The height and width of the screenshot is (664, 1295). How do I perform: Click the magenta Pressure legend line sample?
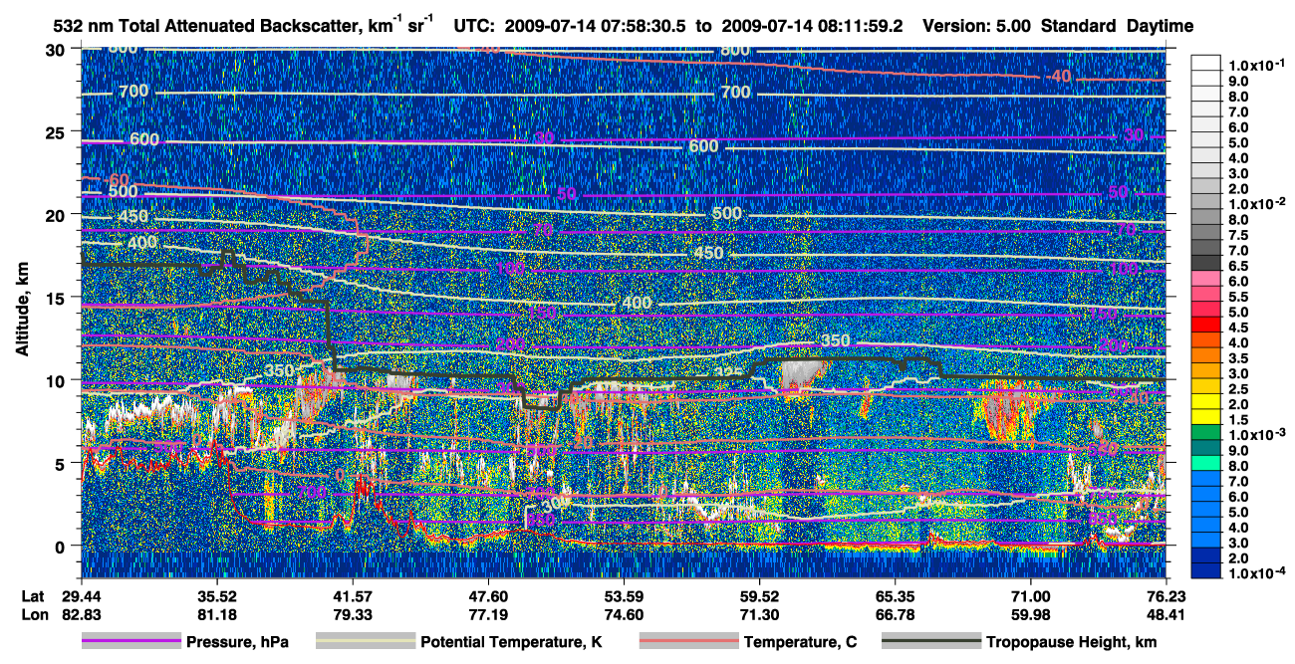coord(130,642)
